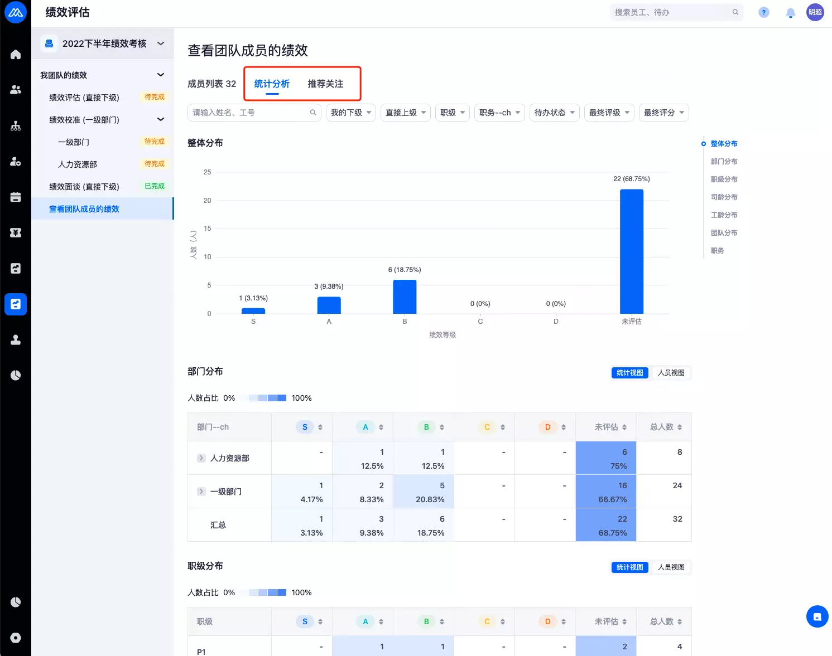832x656 pixels.
Task: Jump to 部门分布 anchor link
Action: [x=724, y=162]
